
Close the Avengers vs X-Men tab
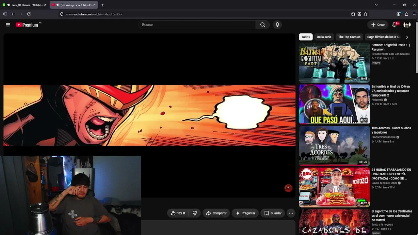94,5
